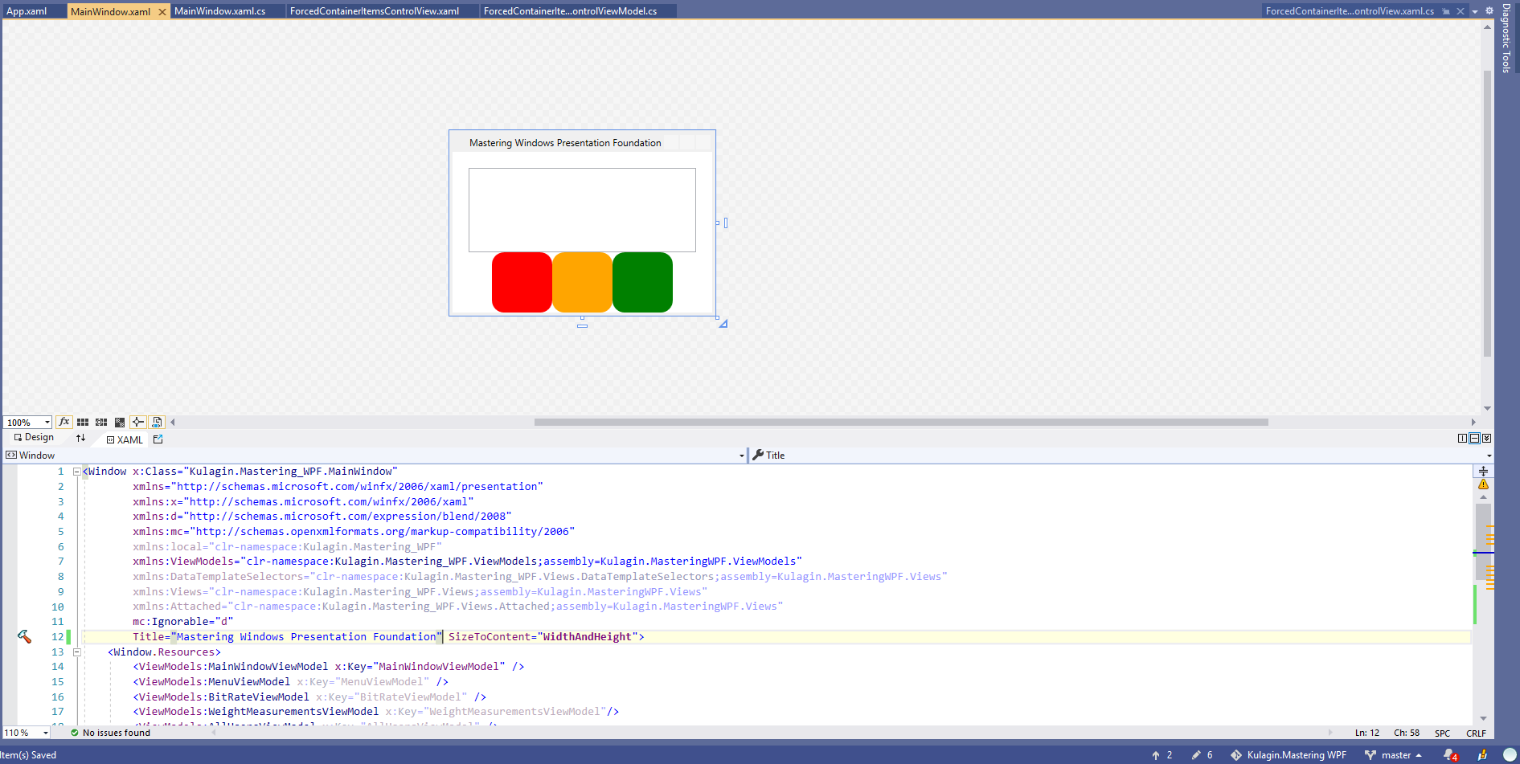
Task: Click the Disable project code icon
Action: click(157, 422)
